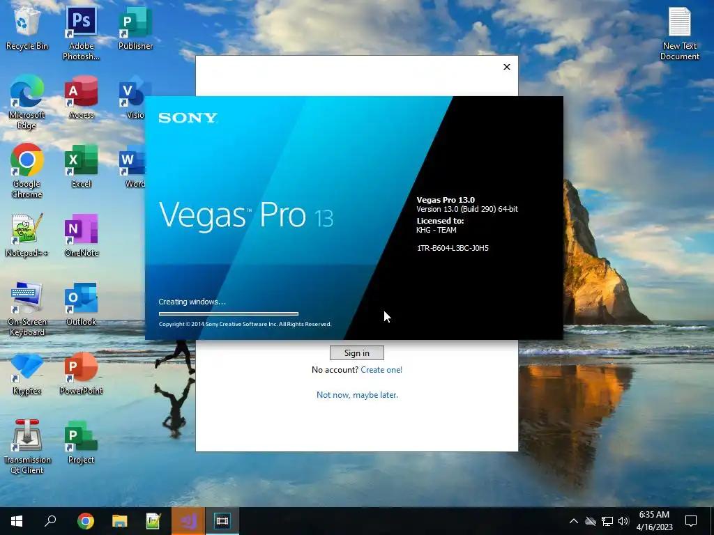Viewport: 714px width, 535px height.
Task: Open the Publisher desktop shortcut
Action: 135,28
